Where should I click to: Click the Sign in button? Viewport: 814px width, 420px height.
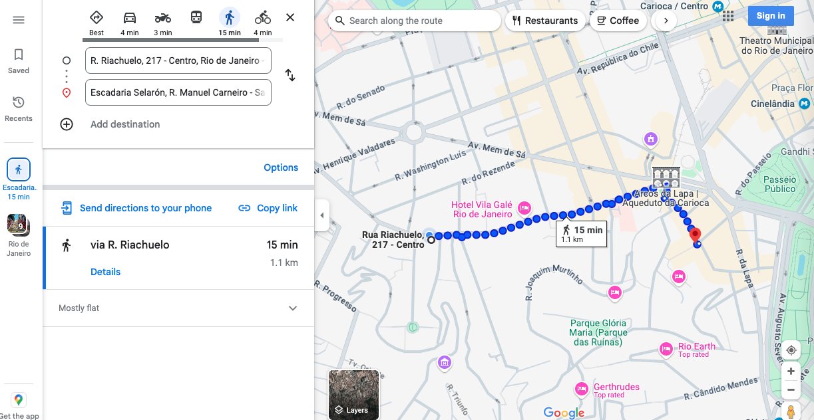click(771, 16)
